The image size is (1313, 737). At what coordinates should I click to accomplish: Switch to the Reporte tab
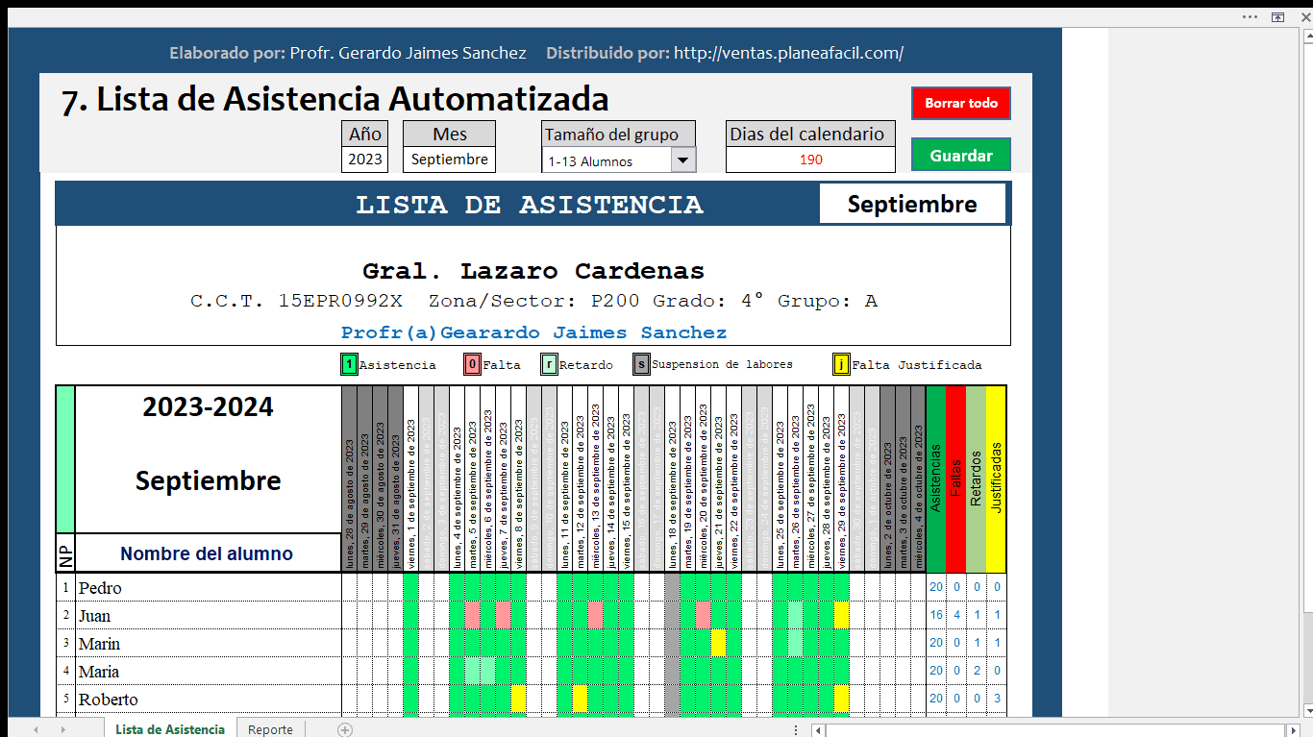coord(270,729)
